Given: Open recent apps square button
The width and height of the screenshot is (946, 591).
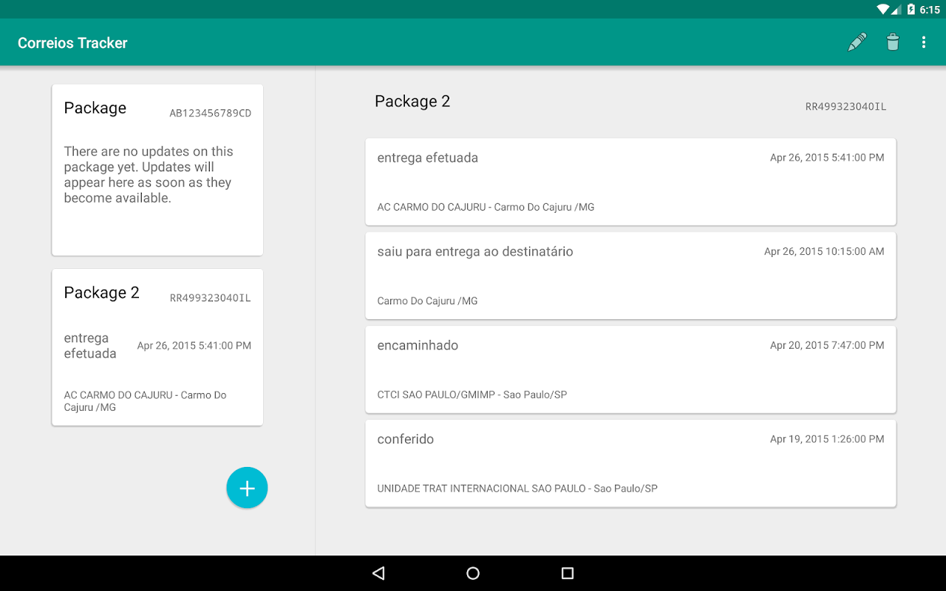Looking at the screenshot, I should [x=568, y=573].
